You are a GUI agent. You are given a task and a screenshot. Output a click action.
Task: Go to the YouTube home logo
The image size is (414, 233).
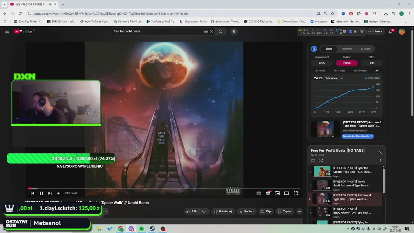pyautogui.click(x=23, y=31)
